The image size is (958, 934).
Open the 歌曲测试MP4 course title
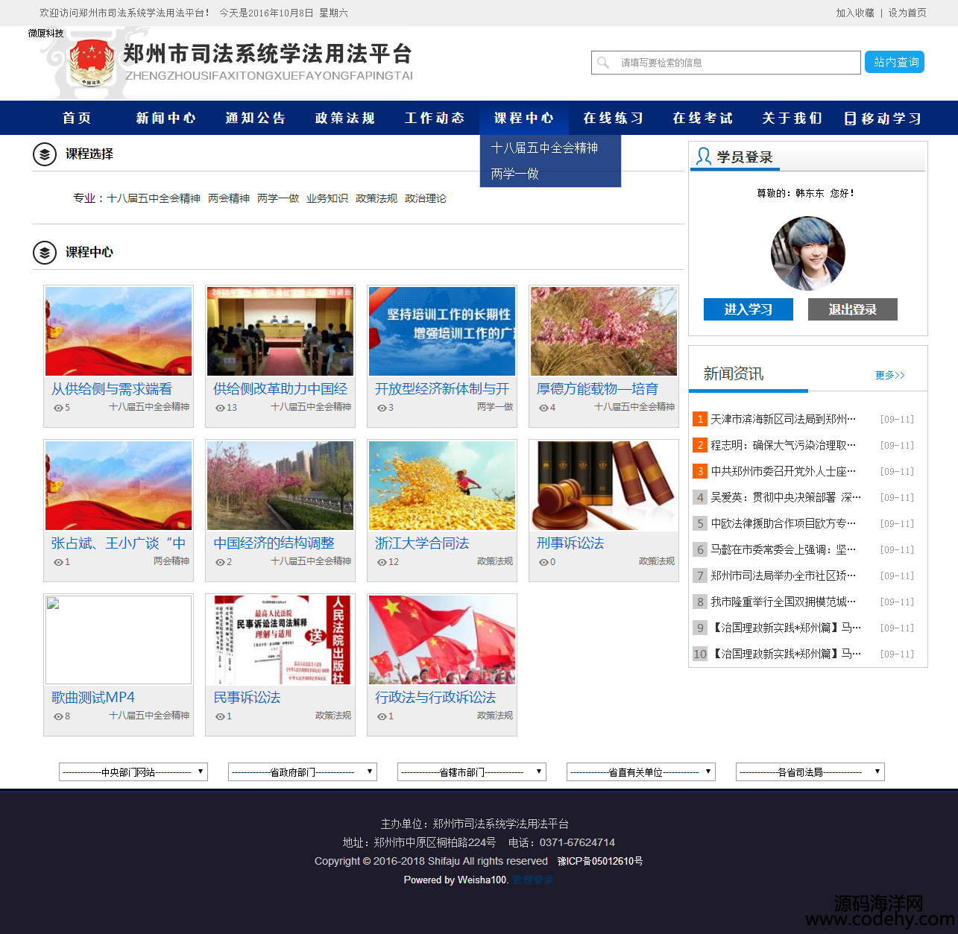click(x=93, y=698)
